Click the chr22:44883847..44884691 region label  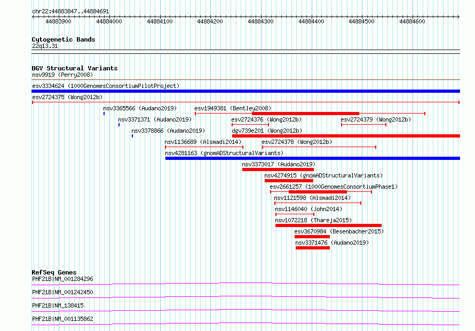(x=70, y=11)
